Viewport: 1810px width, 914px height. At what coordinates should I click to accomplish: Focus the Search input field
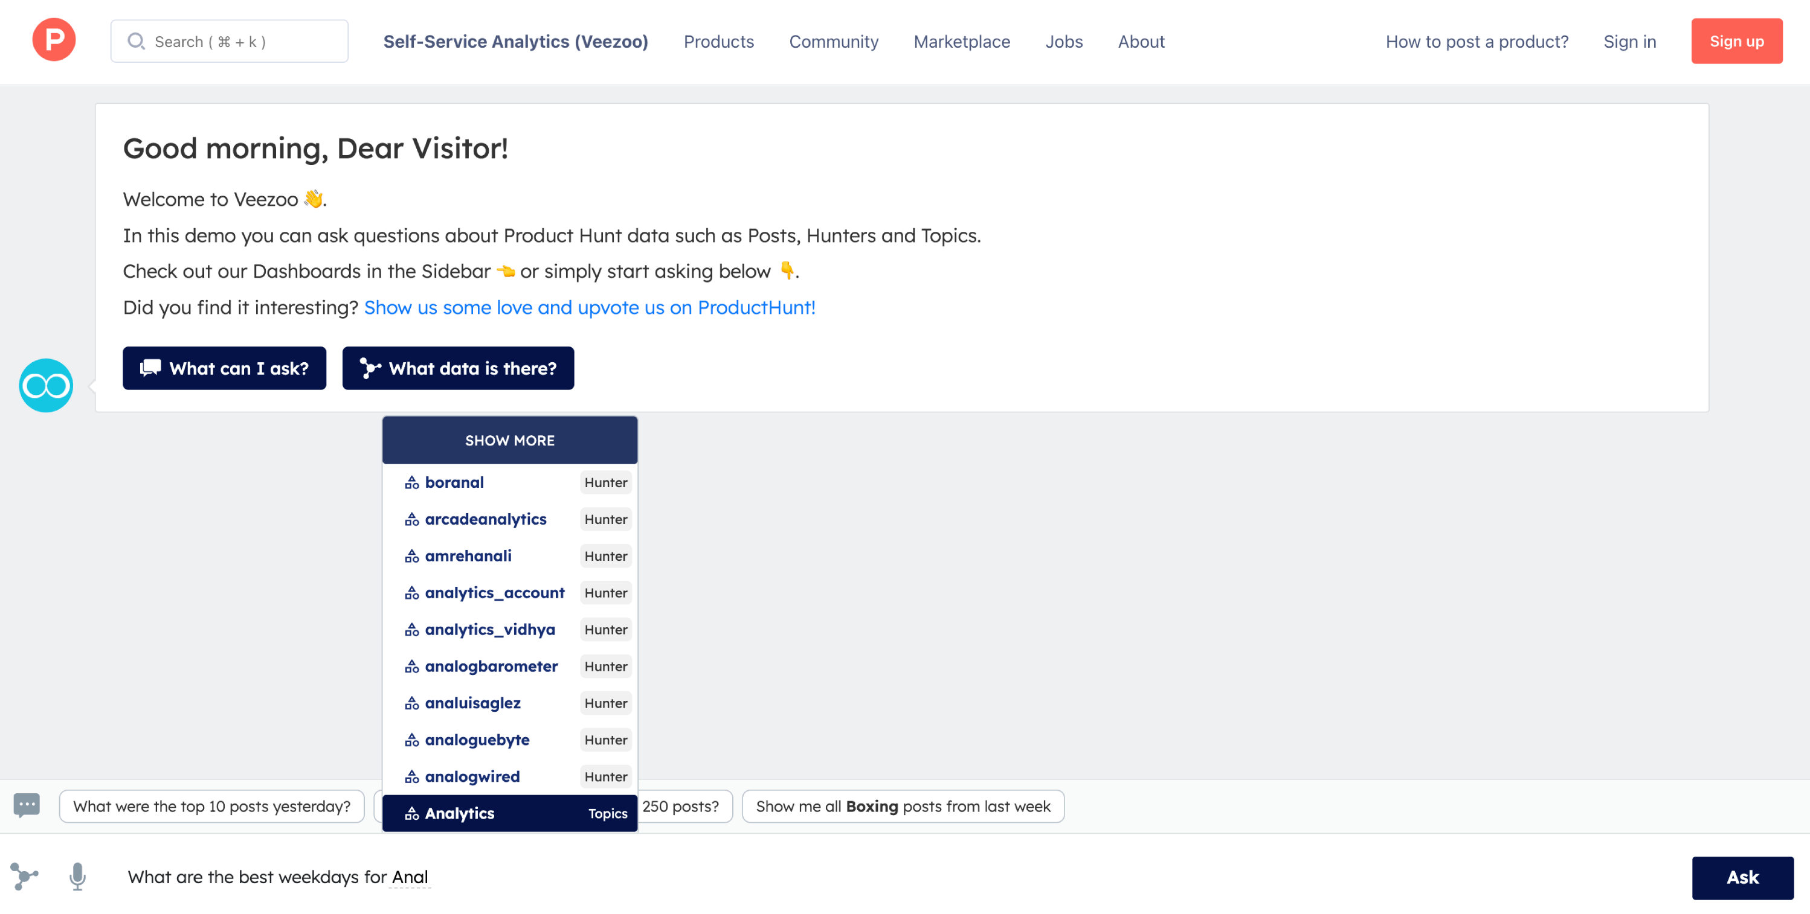tap(229, 42)
